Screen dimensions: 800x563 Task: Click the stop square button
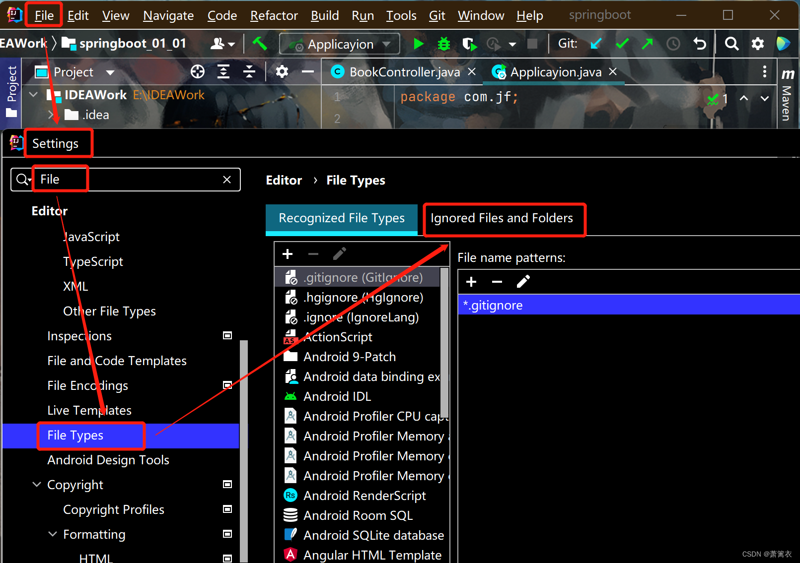(x=532, y=44)
